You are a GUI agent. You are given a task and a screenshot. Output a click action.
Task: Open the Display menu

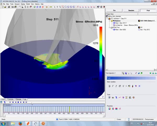coord(23,4)
